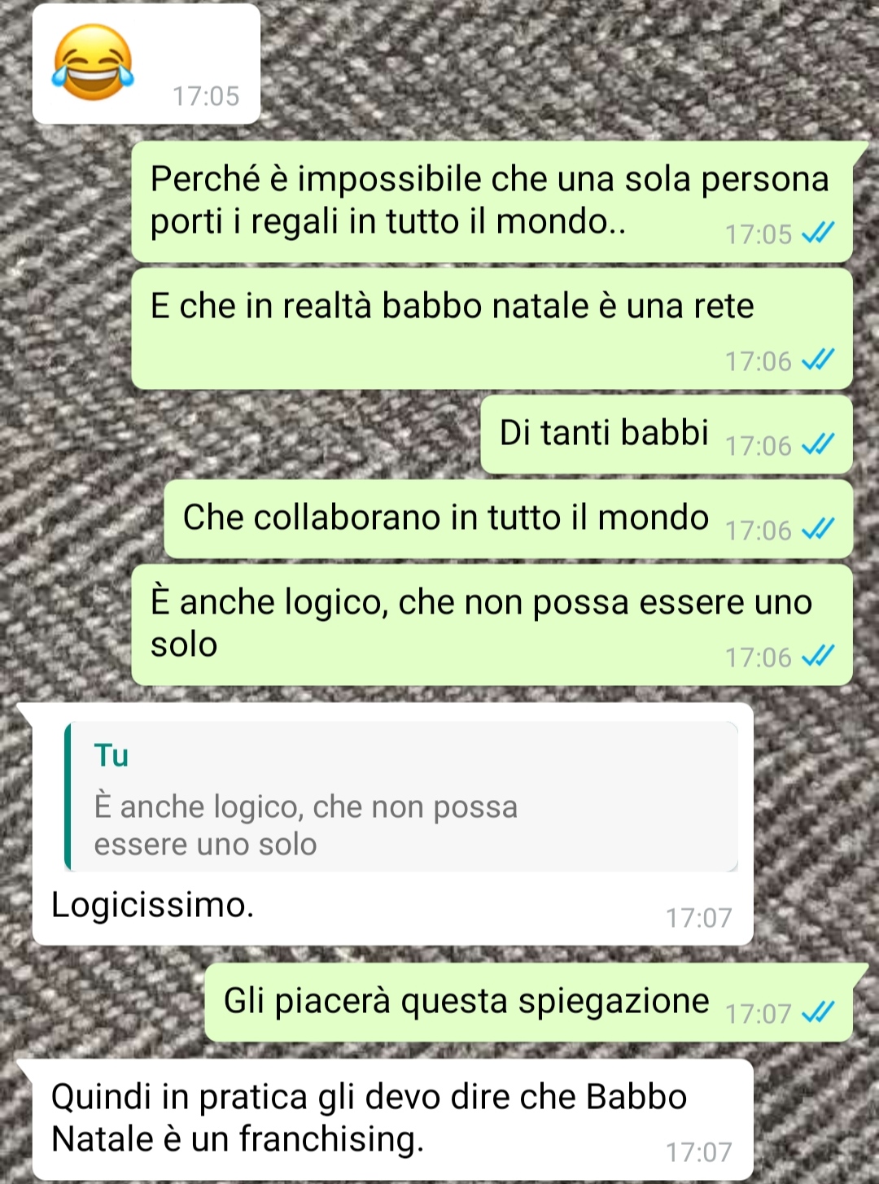Tap 17:05 timestamp on emoji message

[x=206, y=96]
